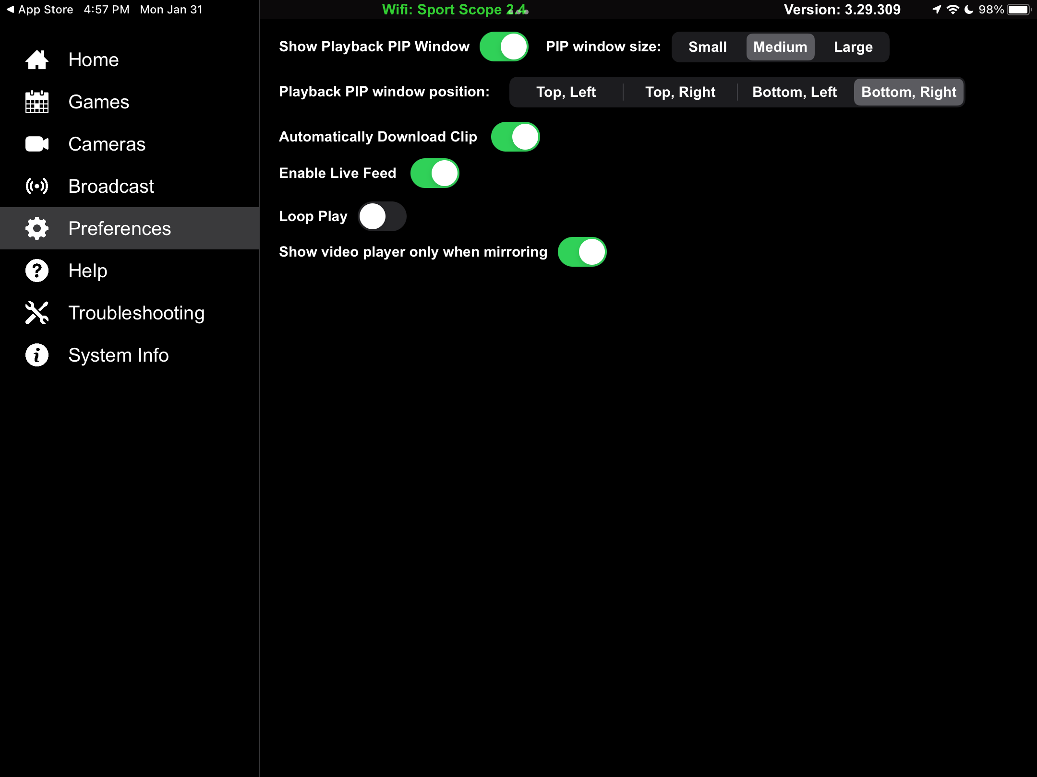Set PIP position to Bottom, Left
Viewport: 1037px width, 777px height.
point(795,92)
